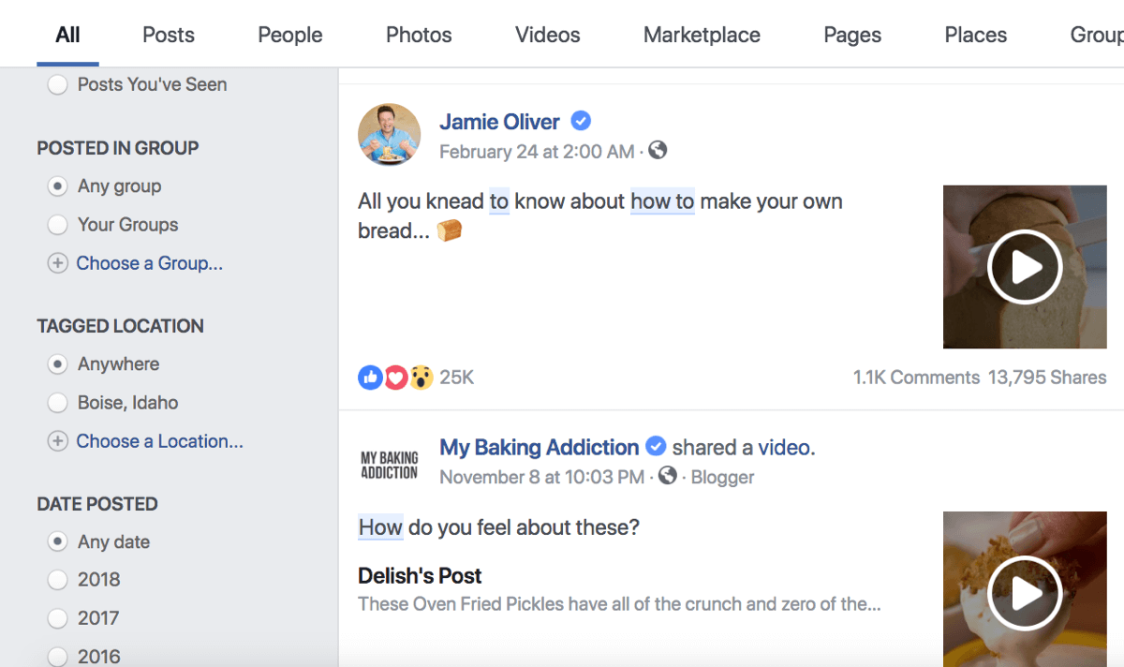Play the bread-making video

pyautogui.click(x=1024, y=267)
